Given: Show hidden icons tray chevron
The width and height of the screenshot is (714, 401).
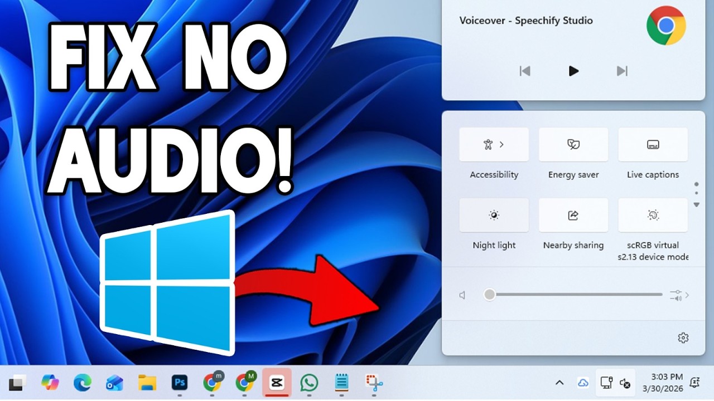Looking at the screenshot, I should [x=559, y=383].
